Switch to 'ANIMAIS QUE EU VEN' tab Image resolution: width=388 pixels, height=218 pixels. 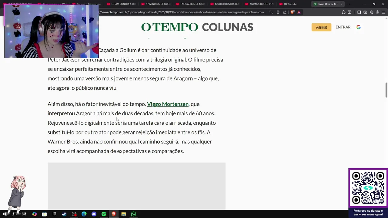259,4
